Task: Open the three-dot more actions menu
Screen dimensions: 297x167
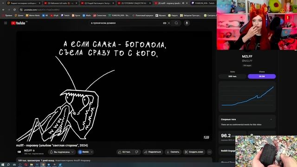Action: point(209,152)
